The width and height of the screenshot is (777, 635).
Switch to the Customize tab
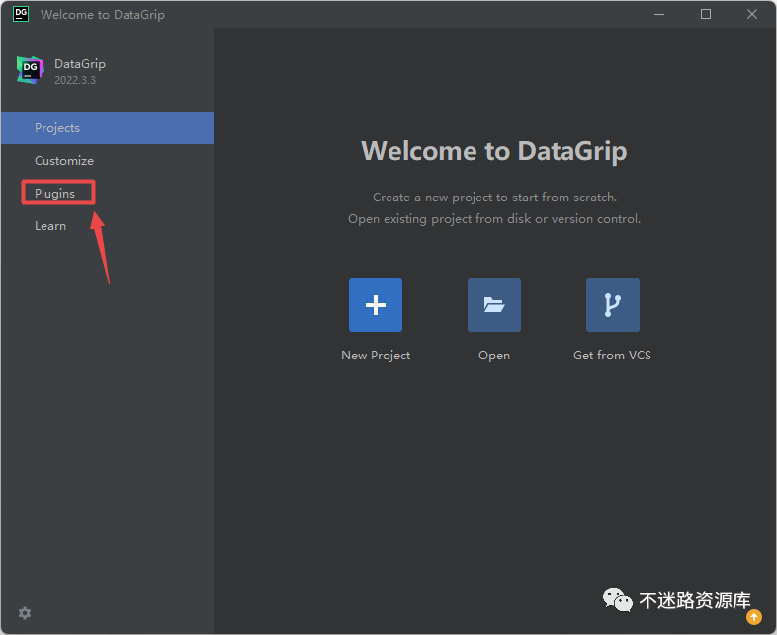pos(107,161)
